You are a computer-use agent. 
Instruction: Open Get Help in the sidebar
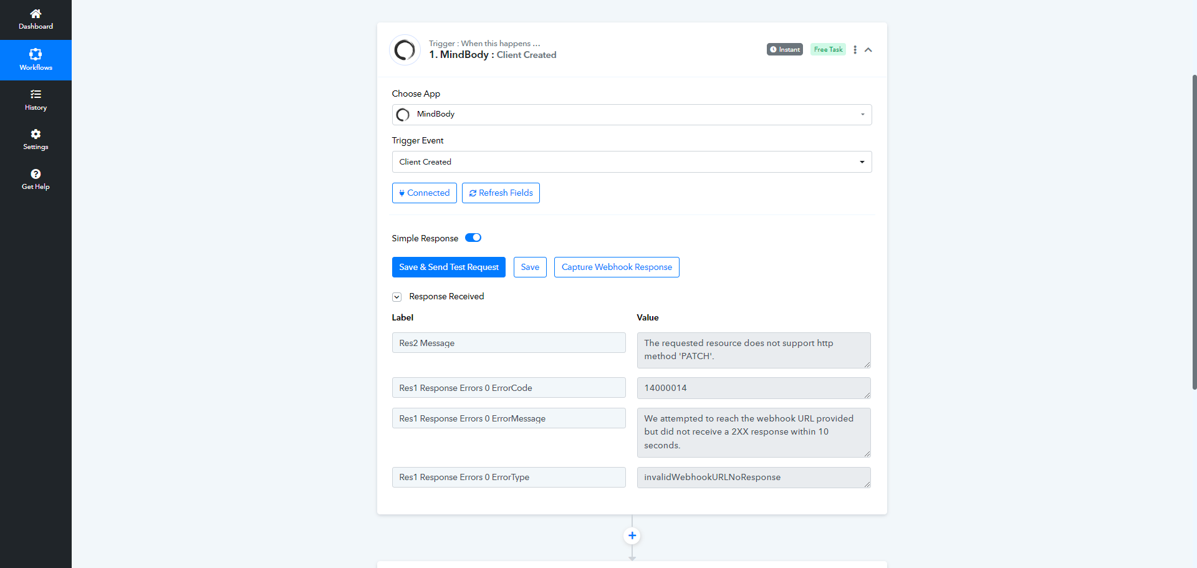(x=36, y=180)
